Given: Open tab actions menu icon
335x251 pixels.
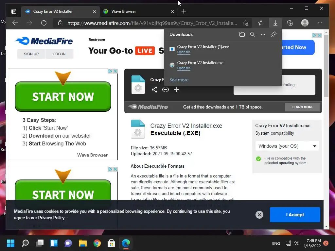Looking at the screenshot, I should (x=14, y=11).
